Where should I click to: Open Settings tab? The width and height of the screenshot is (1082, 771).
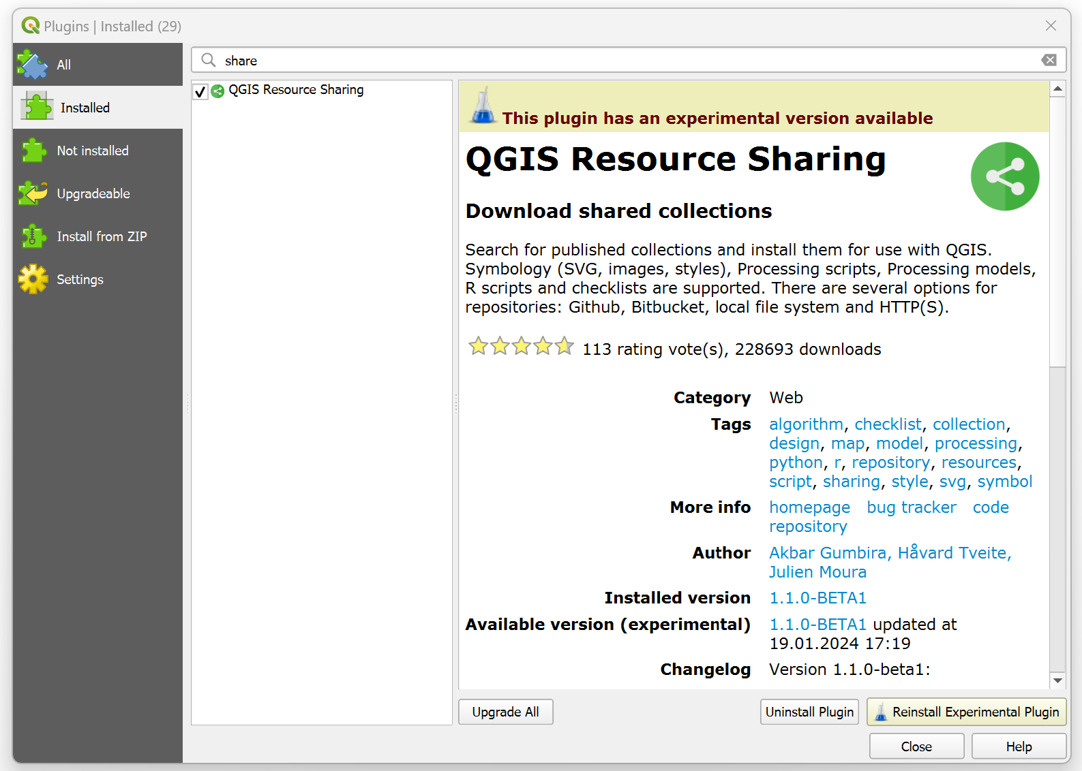coord(97,279)
